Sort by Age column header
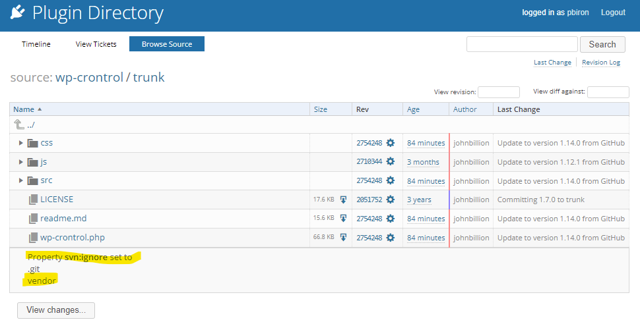Screen dimensions: 640x324 click(413, 109)
